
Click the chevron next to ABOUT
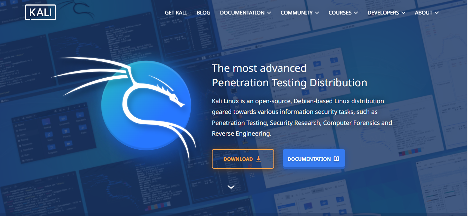tap(436, 13)
